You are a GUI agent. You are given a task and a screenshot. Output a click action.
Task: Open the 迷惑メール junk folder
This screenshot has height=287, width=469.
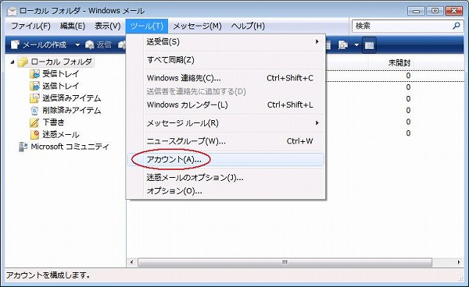pyautogui.click(x=61, y=135)
